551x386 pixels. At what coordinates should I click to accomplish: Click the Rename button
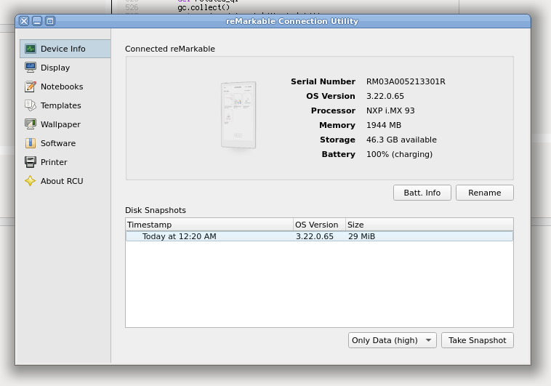pyautogui.click(x=485, y=193)
